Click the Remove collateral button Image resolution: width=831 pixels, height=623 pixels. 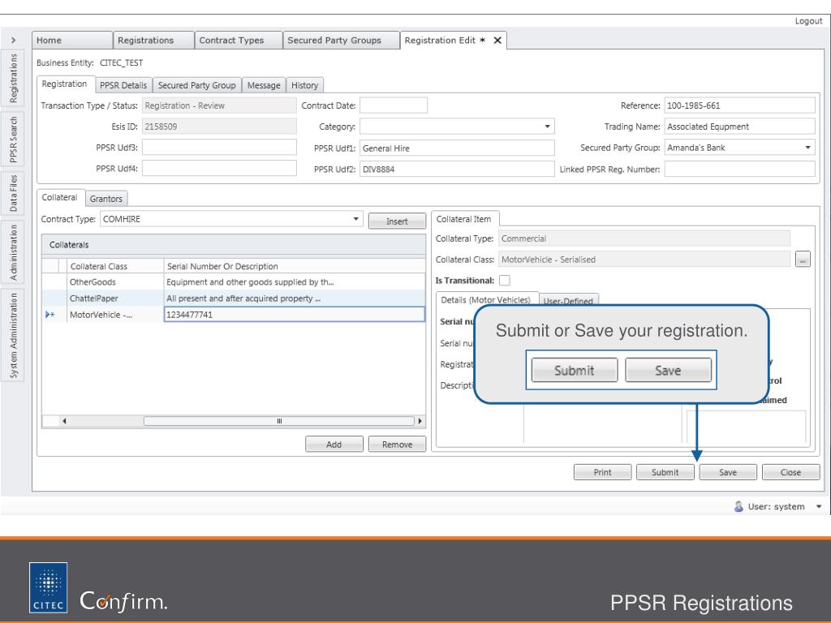397,445
